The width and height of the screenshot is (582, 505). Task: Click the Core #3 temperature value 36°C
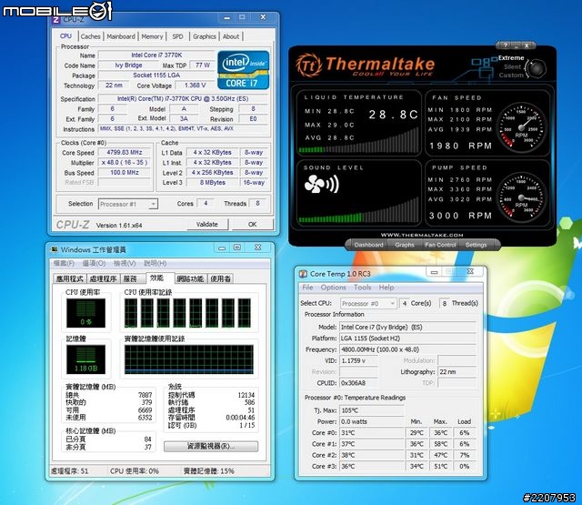(372, 467)
